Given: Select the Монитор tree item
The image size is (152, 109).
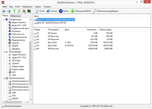Looking at the screenshot, I should pyautogui.click(x=16, y=31).
